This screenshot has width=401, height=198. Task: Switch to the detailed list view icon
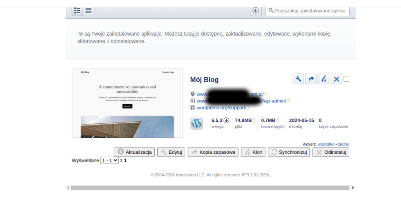[x=78, y=11]
